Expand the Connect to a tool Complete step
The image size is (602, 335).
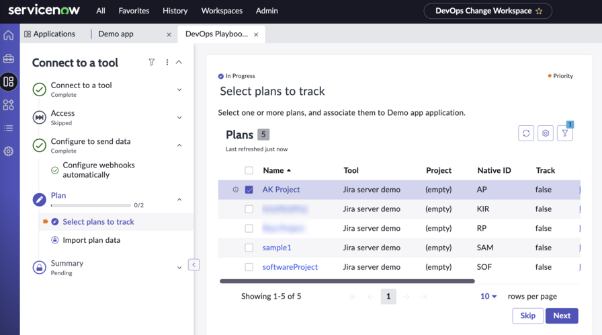click(179, 89)
